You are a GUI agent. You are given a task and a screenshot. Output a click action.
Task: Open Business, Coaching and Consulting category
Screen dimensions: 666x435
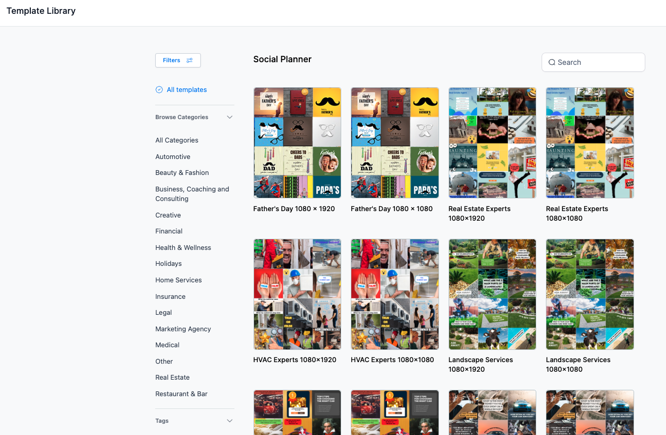tap(192, 194)
